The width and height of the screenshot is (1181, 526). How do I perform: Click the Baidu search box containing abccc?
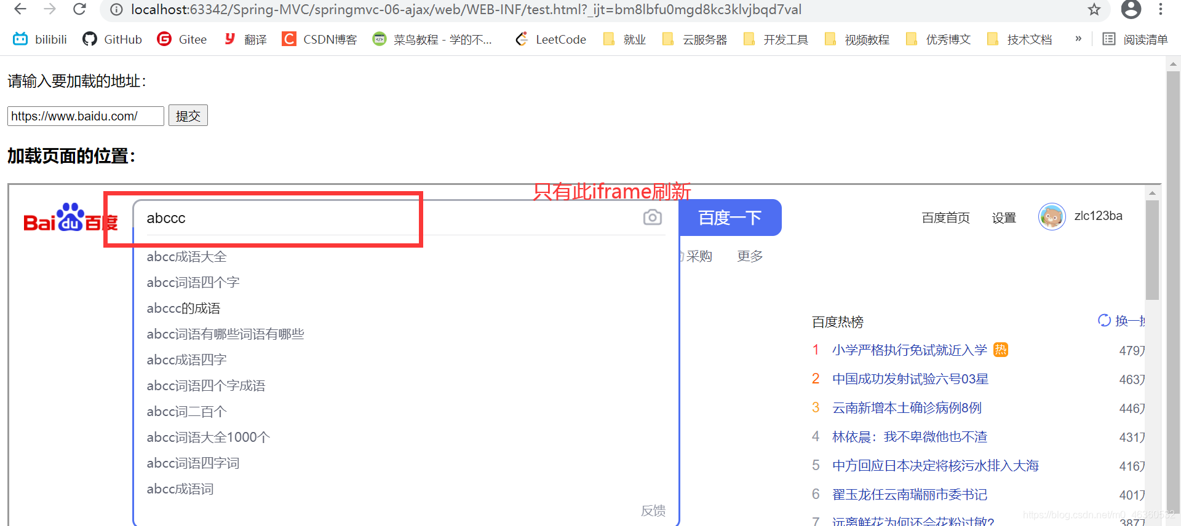point(388,218)
